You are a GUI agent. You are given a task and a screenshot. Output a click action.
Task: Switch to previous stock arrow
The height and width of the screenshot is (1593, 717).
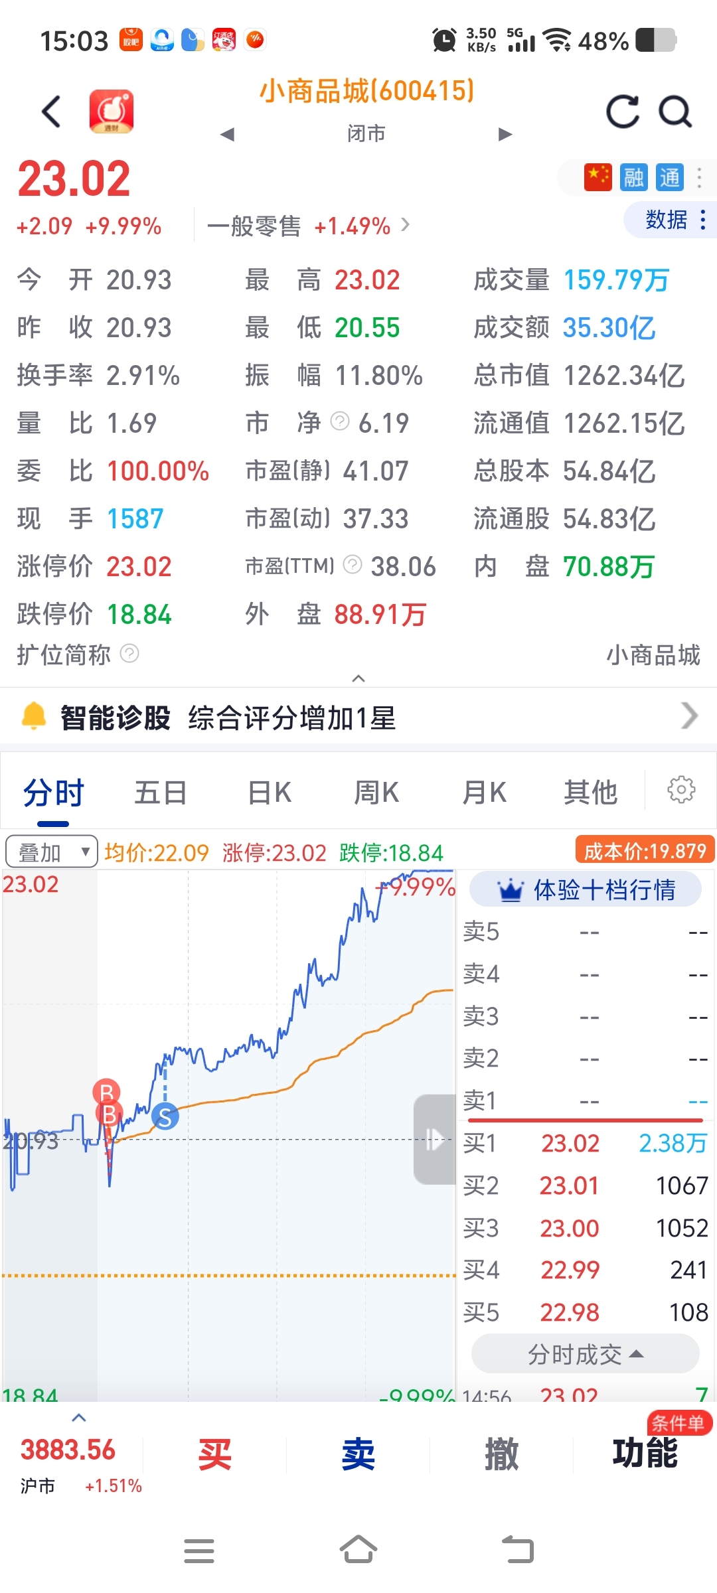point(227,134)
